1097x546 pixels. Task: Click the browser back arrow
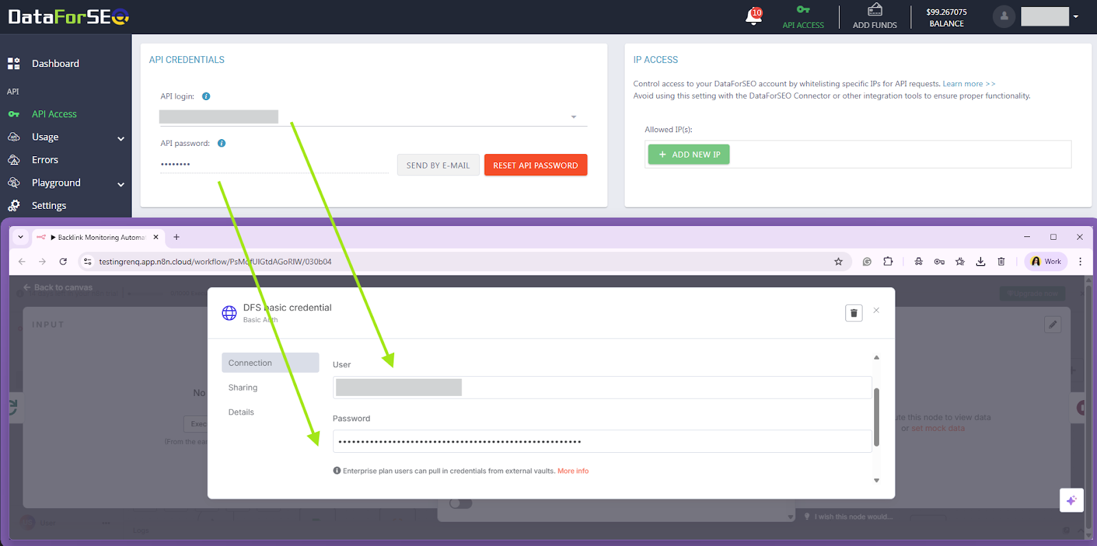click(22, 262)
